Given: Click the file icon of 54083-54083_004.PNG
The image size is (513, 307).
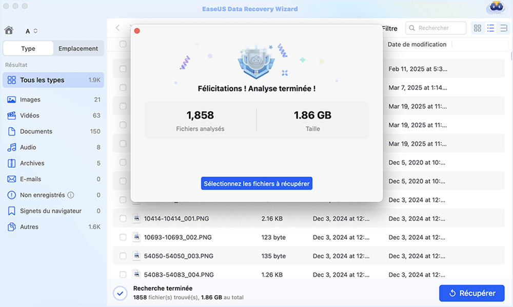Looking at the screenshot, I should tap(137, 274).
